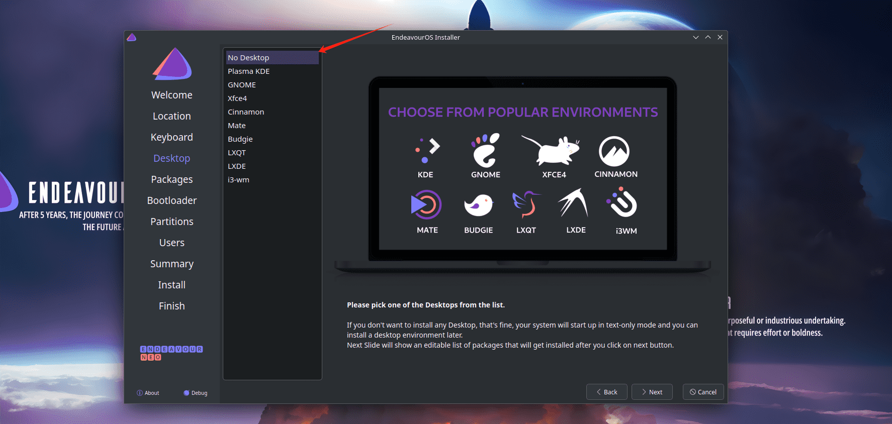
Task: Select No Desktop from the list
Action: pyautogui.click(x=273, y=58)
